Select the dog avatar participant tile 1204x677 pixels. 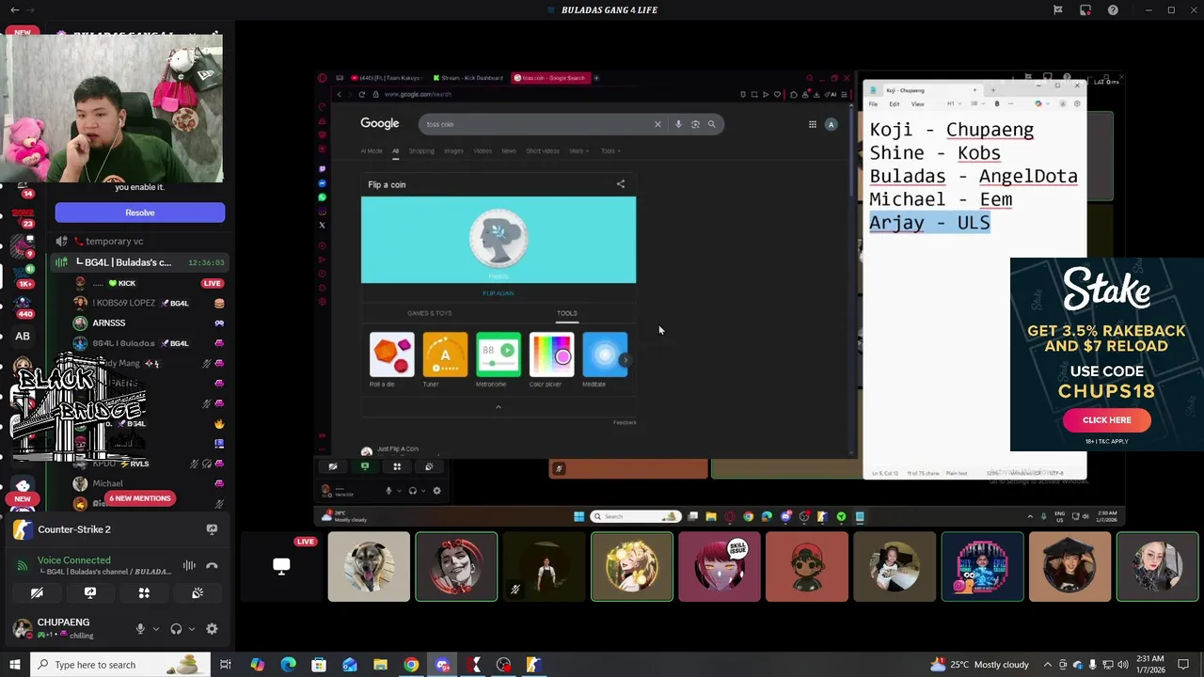(x=369, y=567)
